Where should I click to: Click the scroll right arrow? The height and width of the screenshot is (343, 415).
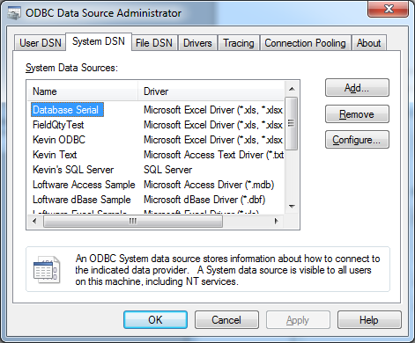pyautogui.click(x=276, y=221)
